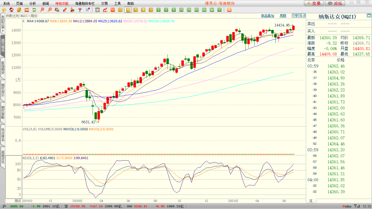Go to next instrument with right arrow icon
Screen dimensions: 372x209
(299, 16)
